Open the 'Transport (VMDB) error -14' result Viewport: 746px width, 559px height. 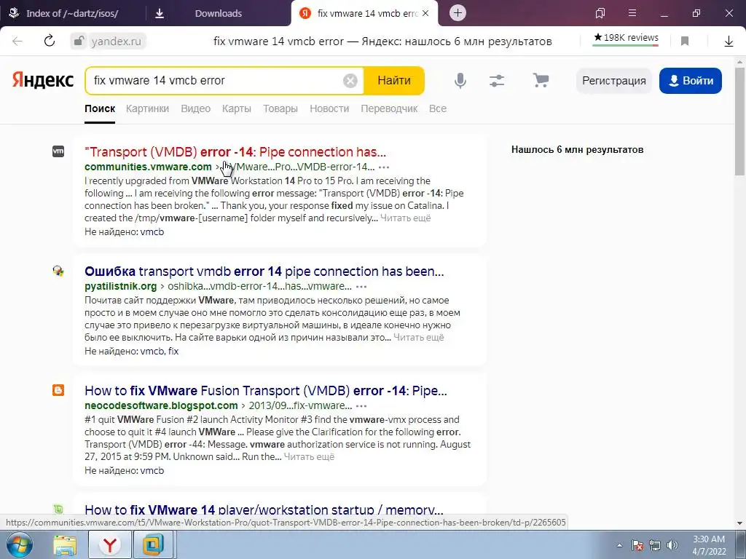coord(235,152)
